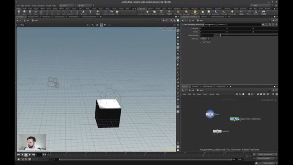Screen dimensions: 293x165
Task: Select the Metaball shelf tool
Action: (x=111, y=12)
